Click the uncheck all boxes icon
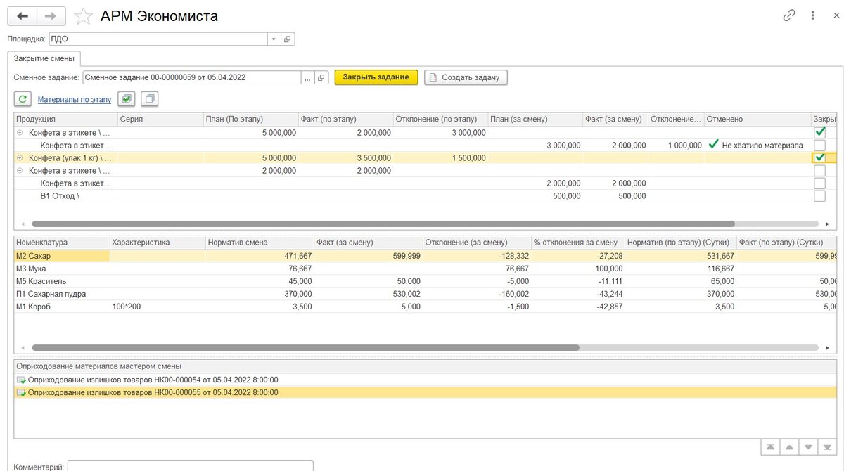Screen dimensions: 844x471 click(150, 99)
